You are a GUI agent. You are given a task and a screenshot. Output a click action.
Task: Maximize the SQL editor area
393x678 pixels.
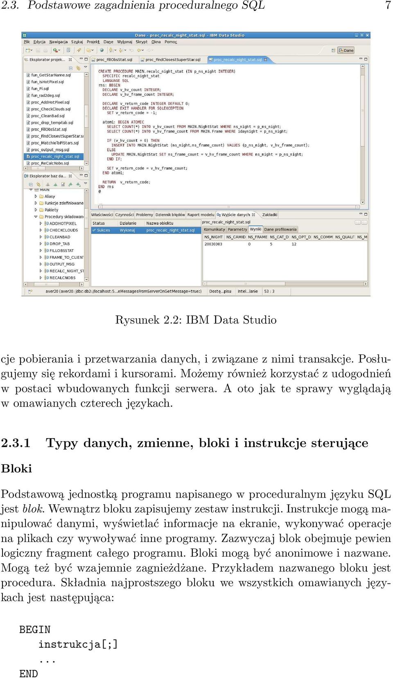[x=366, y=59]
